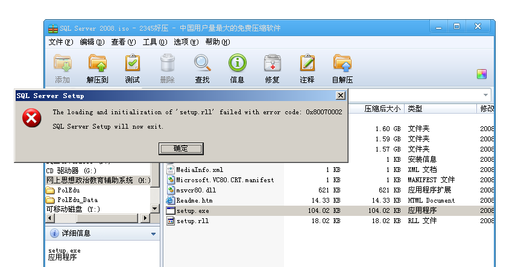Image resolution: width=524 pixels, height=267 pixels.
Task: Click the 自解压 (Self-extract) toolbar icon
Action: [342, 63]
